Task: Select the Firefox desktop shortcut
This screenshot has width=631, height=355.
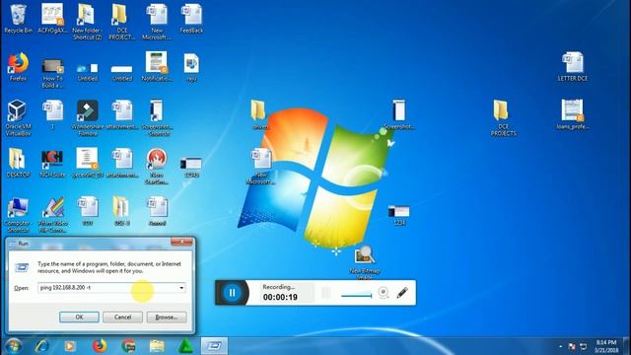Action: tap(18, 67)
